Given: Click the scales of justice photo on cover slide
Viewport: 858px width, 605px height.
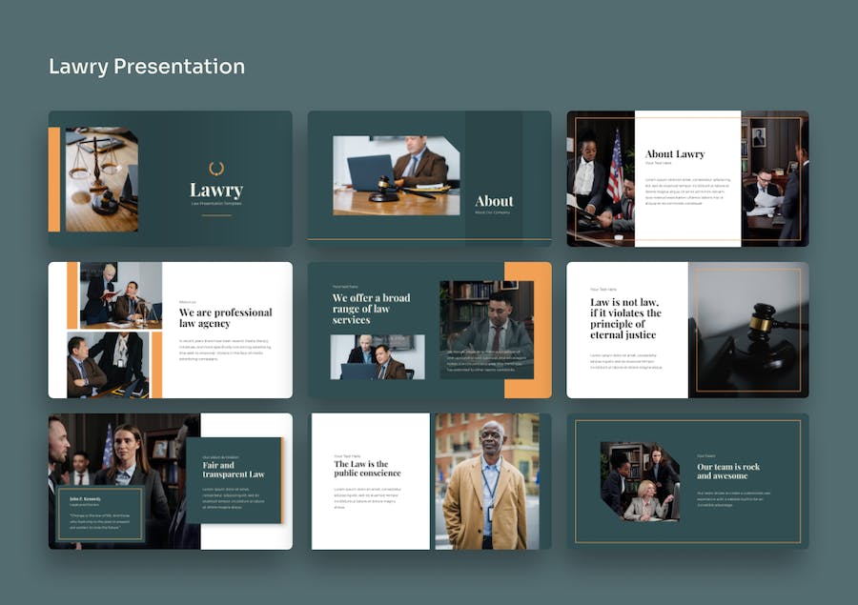Looking at the screenshot, I should tap(102, 180).
